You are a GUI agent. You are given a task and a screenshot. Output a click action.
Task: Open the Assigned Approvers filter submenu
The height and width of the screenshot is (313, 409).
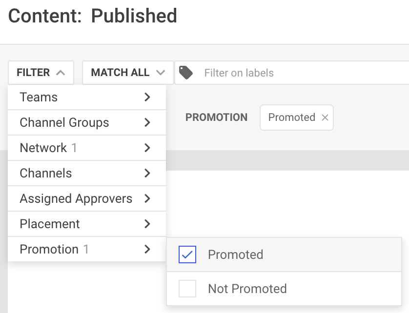pos(87,198)
